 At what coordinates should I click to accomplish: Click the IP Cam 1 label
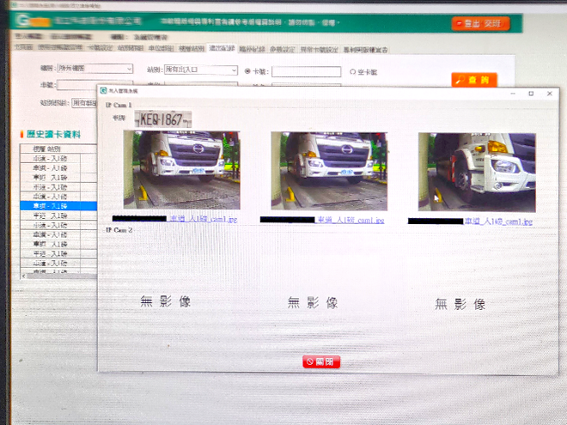click(x=119, y=105)
